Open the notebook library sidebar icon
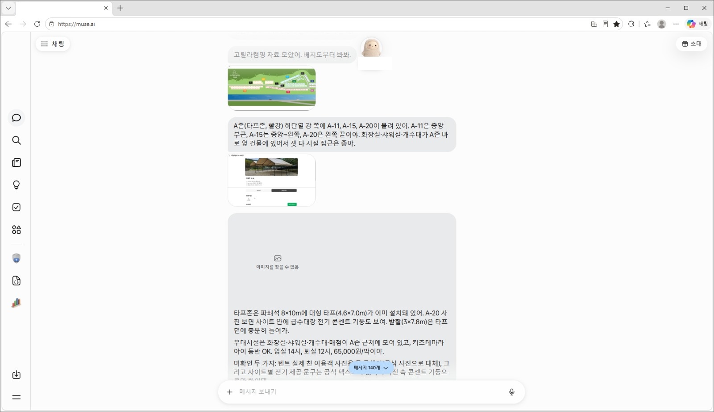Viewport: 714px width, 412px height. pyautogui.click(x=17, y=163)
